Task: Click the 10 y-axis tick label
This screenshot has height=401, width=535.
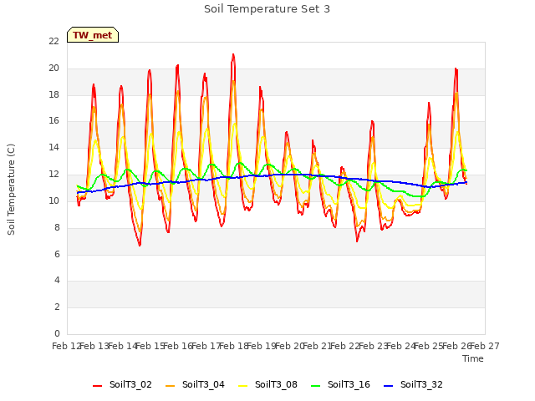Action: click(53, 200)
